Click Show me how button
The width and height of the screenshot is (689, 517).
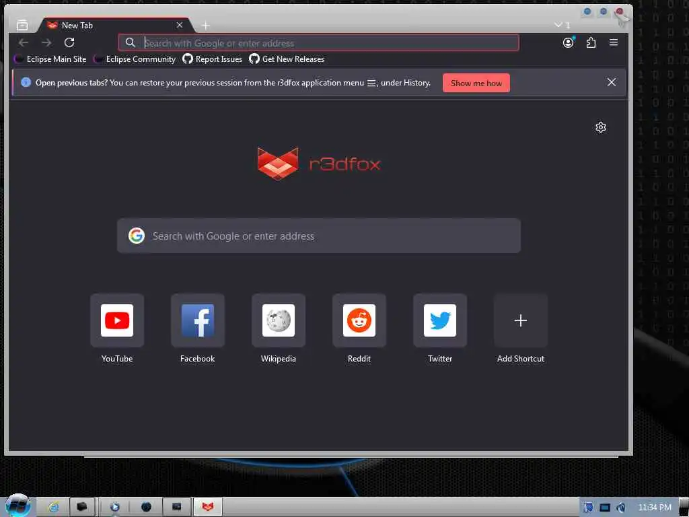point(476,83)
